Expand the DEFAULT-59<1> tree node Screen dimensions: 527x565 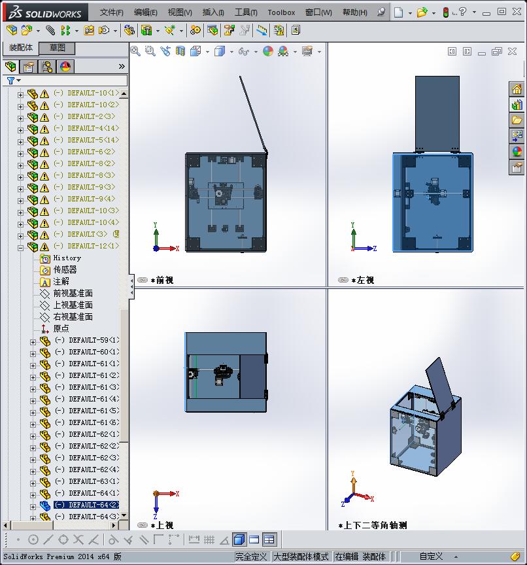(x=33, y=342)
